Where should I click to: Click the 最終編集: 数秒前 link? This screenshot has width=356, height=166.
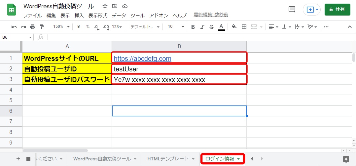click(x=211, y=15)
